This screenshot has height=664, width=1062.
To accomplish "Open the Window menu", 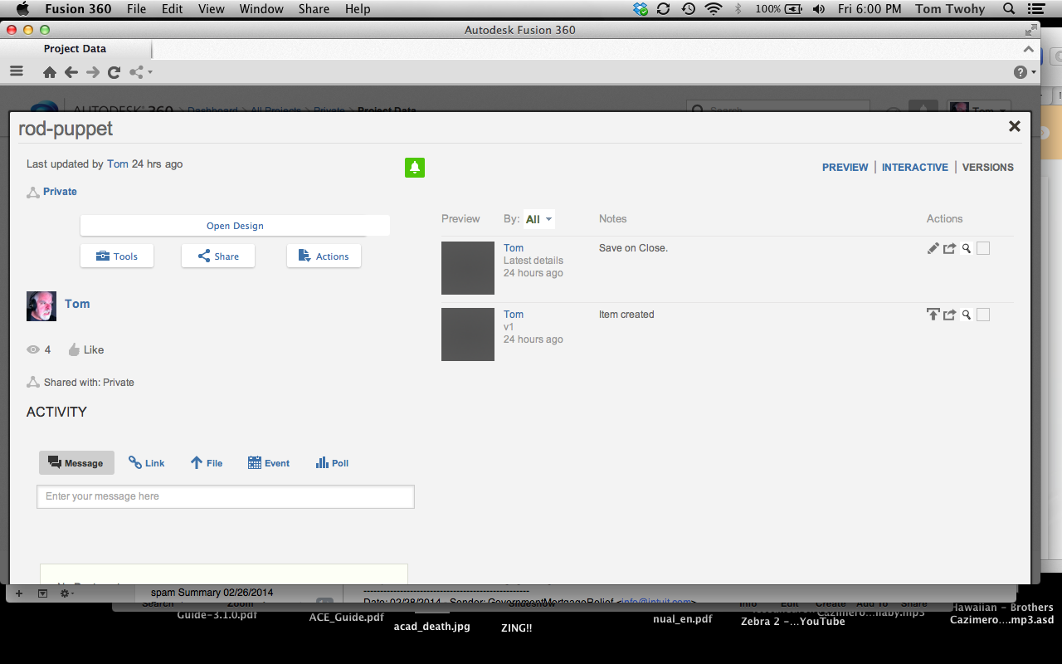I will click(261, 9).
